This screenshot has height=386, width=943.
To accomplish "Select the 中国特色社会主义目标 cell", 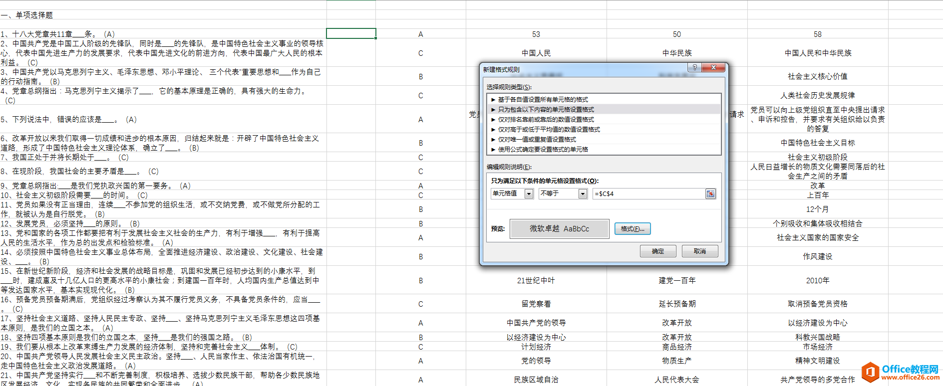I will pyautogui.click(x=818, y=143).
